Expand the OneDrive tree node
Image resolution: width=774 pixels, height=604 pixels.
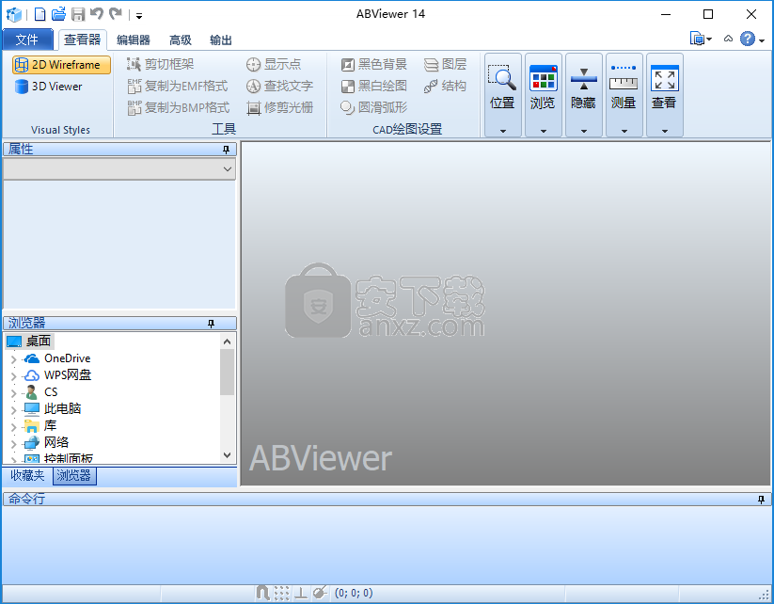click(x=14, y=359)
